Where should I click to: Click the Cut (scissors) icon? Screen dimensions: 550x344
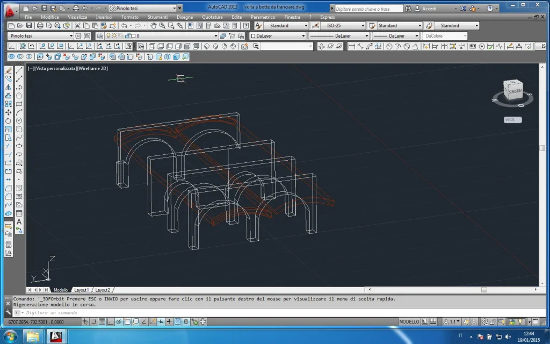pyautogui.click(x=77, y=26)
